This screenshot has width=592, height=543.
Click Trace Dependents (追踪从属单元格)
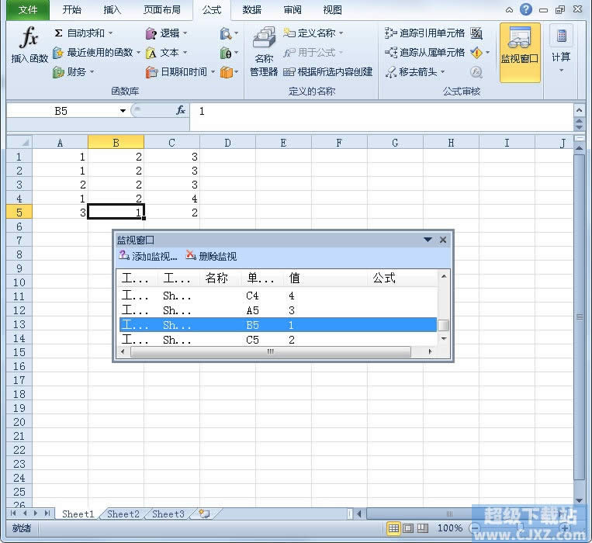click(x=424, y=52)
